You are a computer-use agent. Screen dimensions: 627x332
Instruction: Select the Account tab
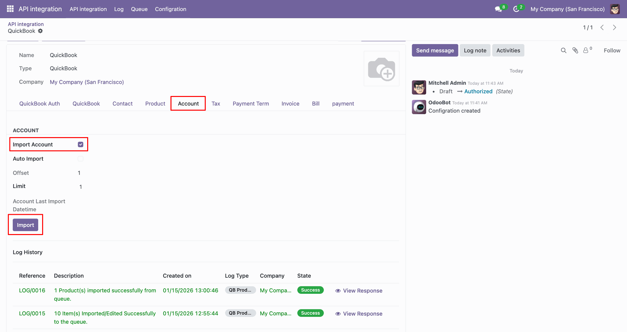tap(188, 103)
